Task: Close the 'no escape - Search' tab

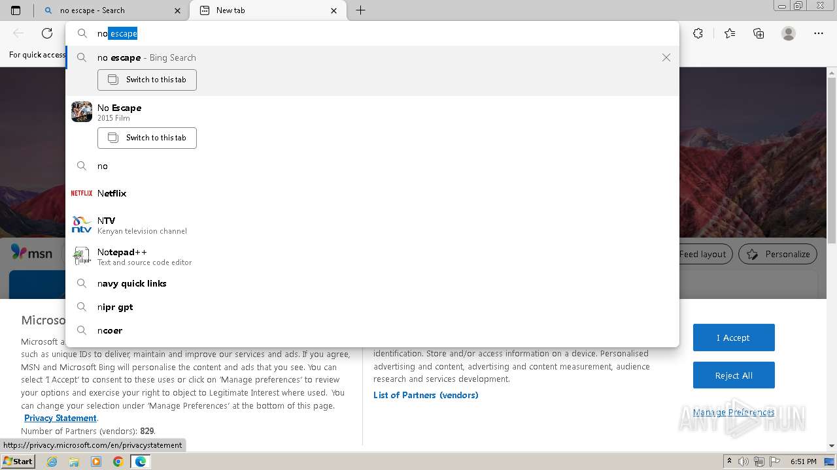Action: pos(178,10)
